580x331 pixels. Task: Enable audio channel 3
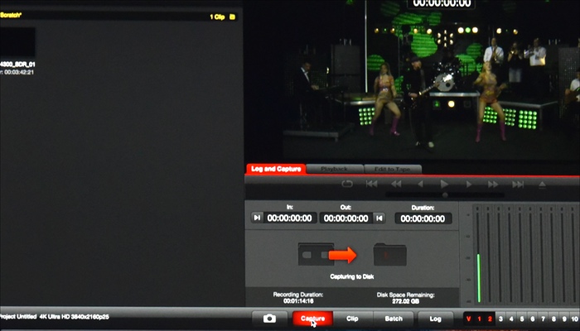coord(500,318)
